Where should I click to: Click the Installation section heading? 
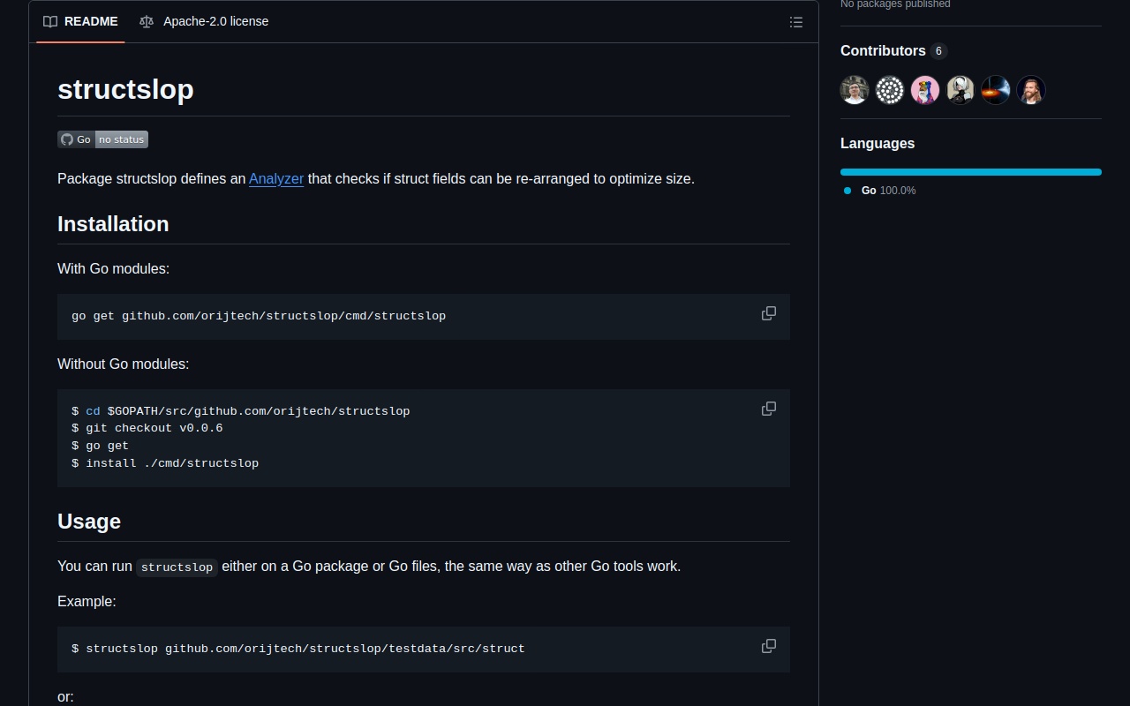[x=113, y=224]
